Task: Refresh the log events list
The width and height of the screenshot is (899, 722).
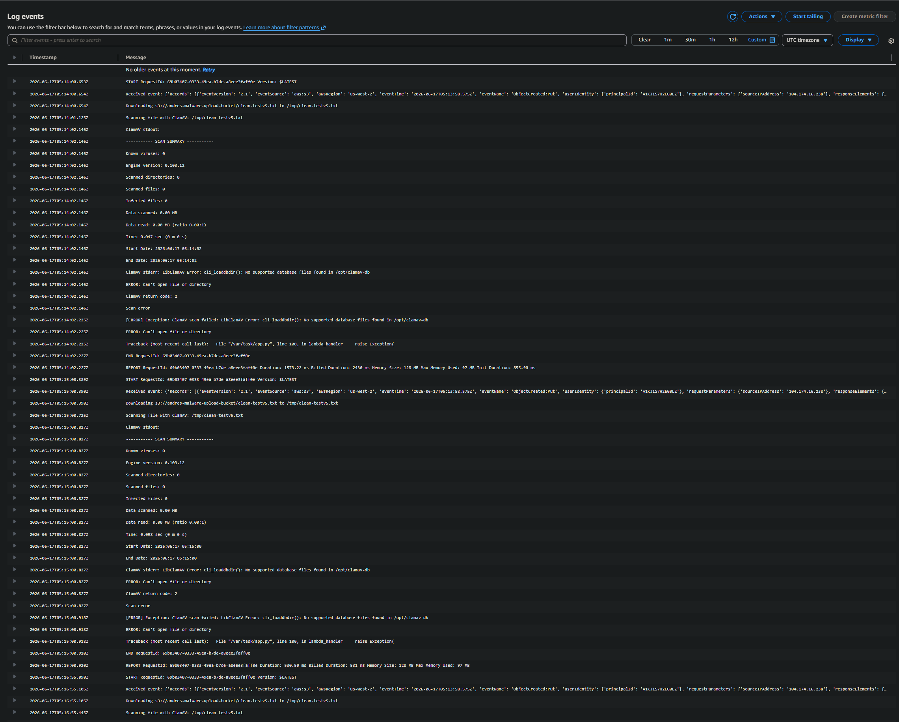Action: coord(732,17)
